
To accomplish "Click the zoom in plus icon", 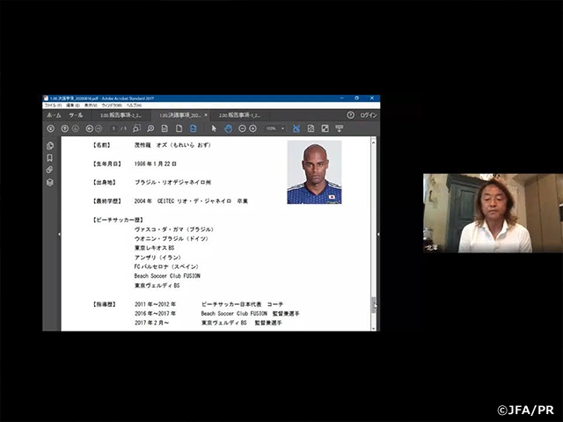I will click(253, 128).
